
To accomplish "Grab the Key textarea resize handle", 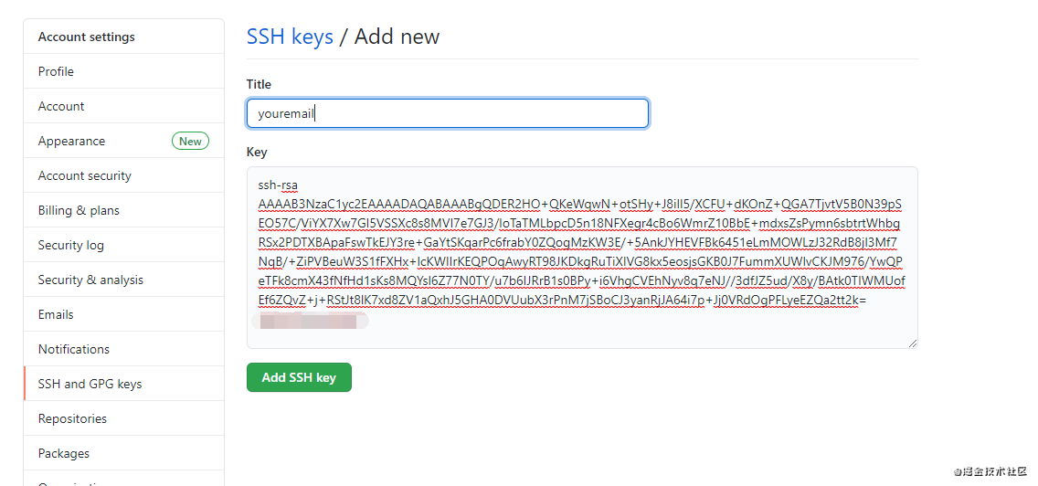I will [x=912, y=343].
